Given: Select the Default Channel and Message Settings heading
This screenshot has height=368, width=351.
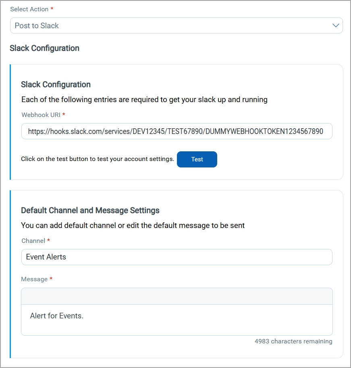Looking at the screenshot, I should click(x=90, y=211).
